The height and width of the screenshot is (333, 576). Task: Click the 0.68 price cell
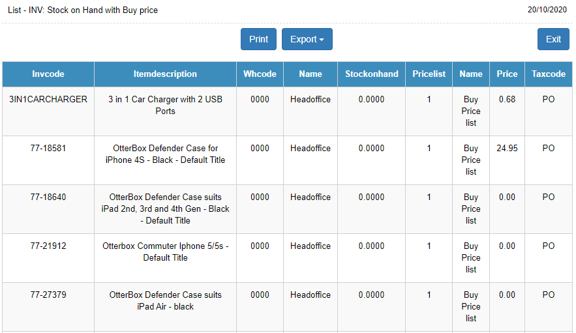[x=507, y=100]
